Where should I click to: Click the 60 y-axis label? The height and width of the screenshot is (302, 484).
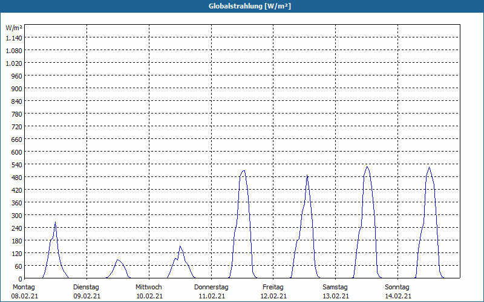[19, 266]
